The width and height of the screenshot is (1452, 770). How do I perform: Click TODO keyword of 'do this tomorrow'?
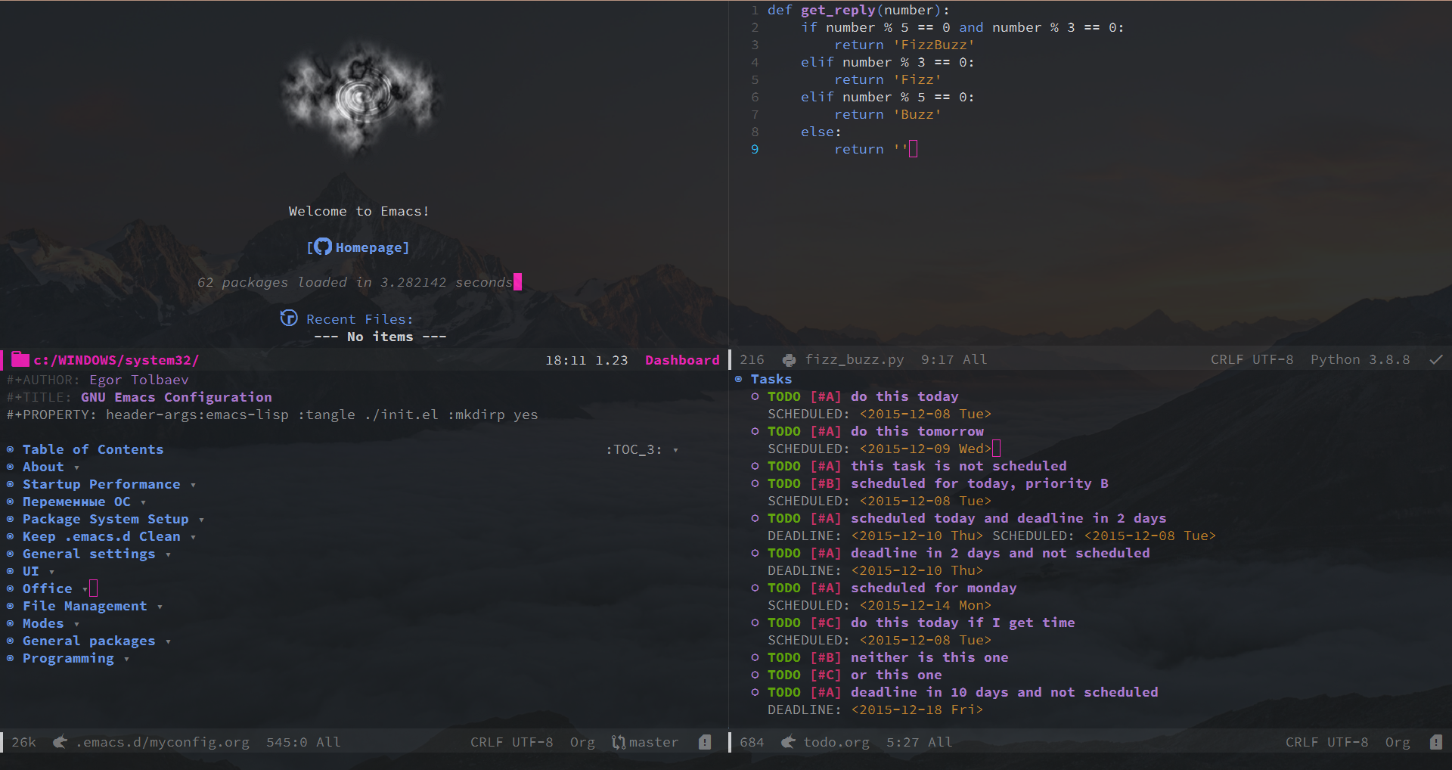pos(783,431)
